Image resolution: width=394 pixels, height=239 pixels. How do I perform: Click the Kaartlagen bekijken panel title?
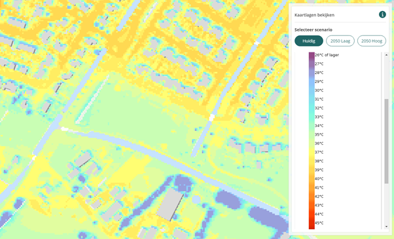point(314,15)
